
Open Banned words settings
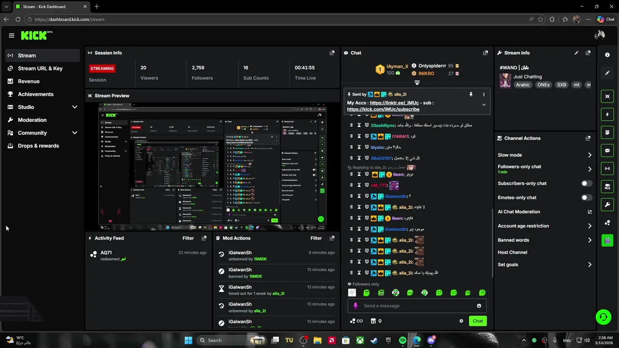click(545, 240)
